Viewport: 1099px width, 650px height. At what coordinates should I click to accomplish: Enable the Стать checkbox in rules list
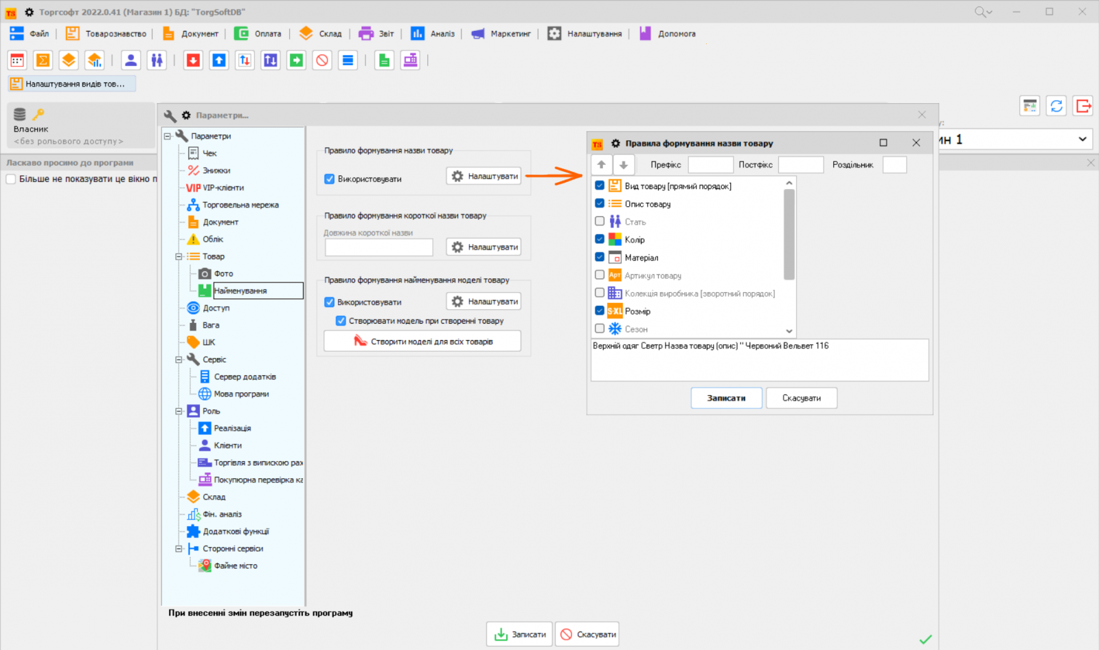pos(600,221)
